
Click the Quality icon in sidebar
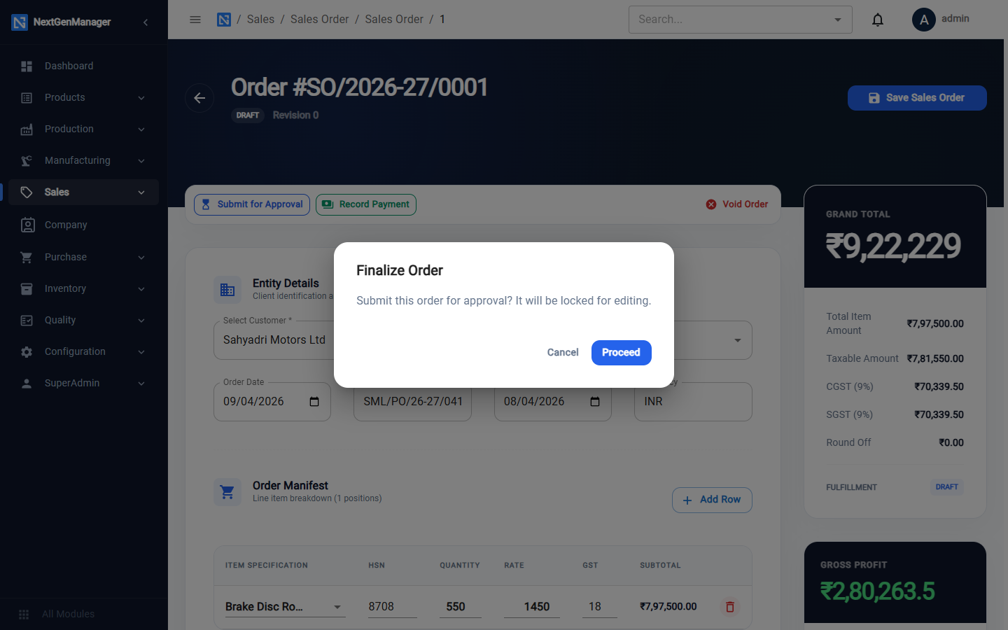coord(27,321)
